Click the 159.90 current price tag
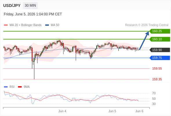The height and width of the screenshot is (116, 171). pyautogui.click(x=160, y=50)
